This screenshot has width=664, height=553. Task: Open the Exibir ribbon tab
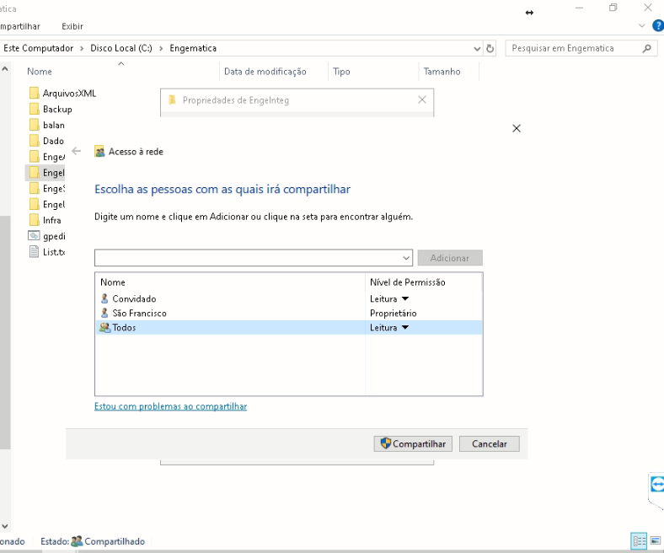(x=72, y=26)
